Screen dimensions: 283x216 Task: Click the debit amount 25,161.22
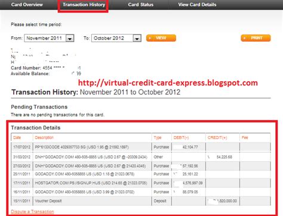pyautogui.click(x=190, y=174)
